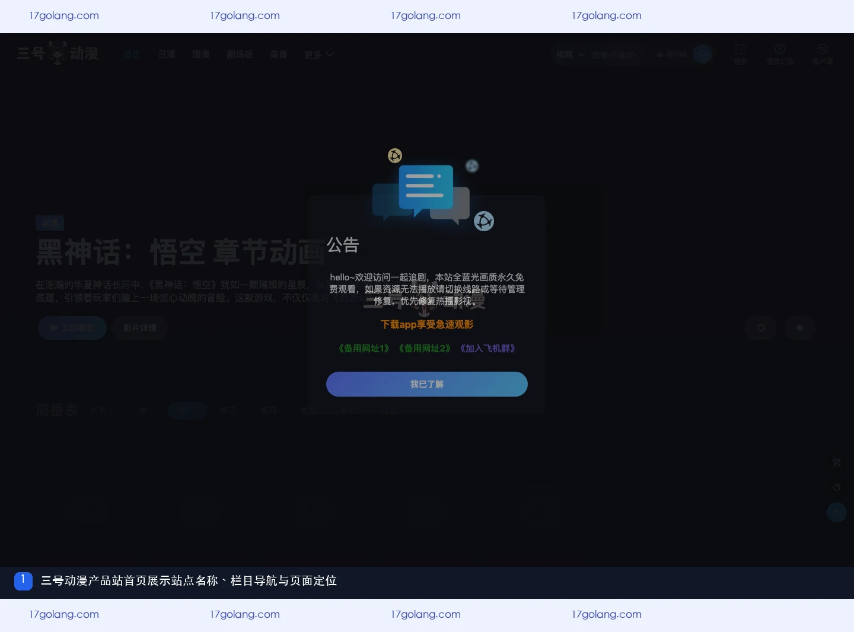Open the 国漫 nav category
The width and height of the screenshot is (854, 632).
point(201,55)
